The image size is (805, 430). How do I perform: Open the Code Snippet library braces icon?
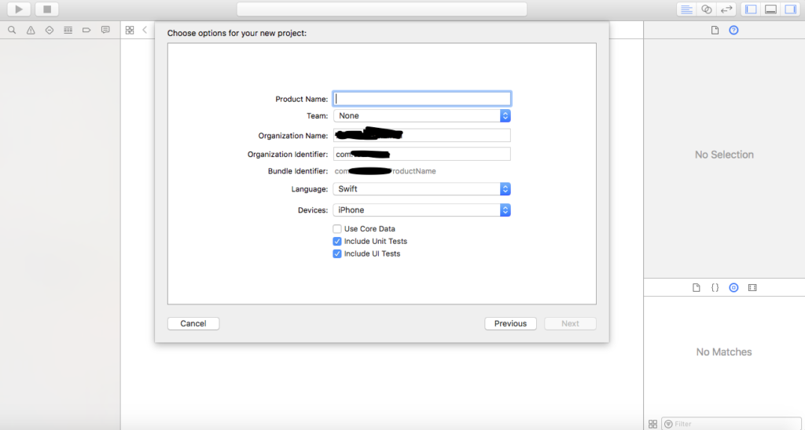(715, 287)
